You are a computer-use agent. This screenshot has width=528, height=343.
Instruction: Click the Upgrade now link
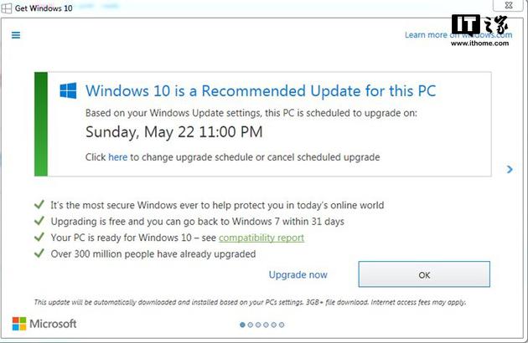click(298, 274)
